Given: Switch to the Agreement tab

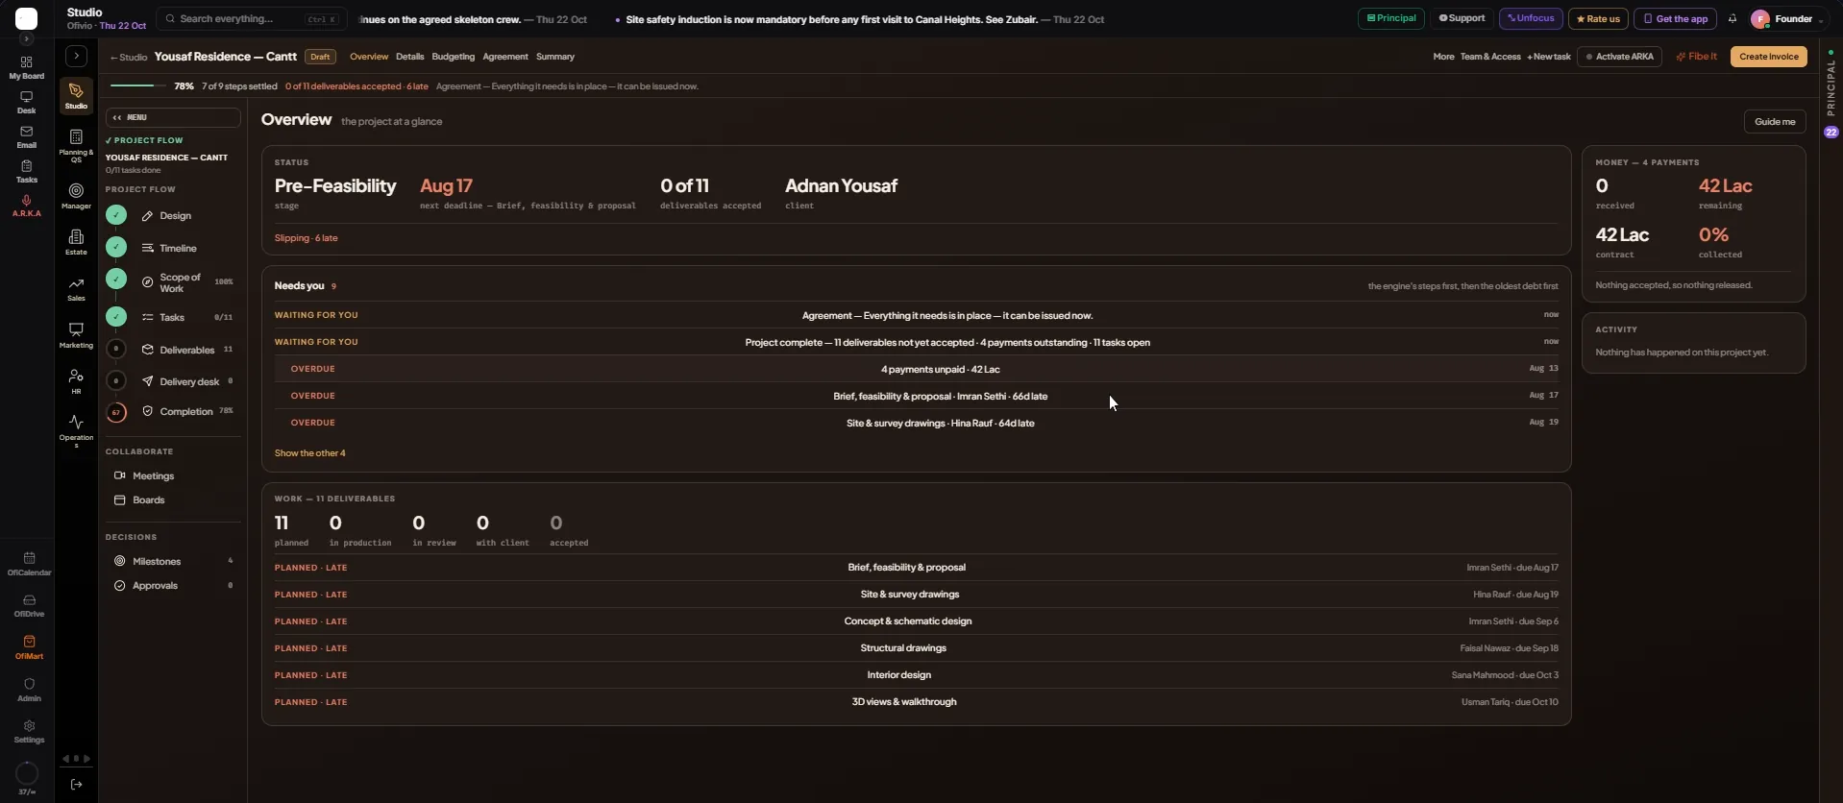Looking at the screenshot, I should click(505, 57).
